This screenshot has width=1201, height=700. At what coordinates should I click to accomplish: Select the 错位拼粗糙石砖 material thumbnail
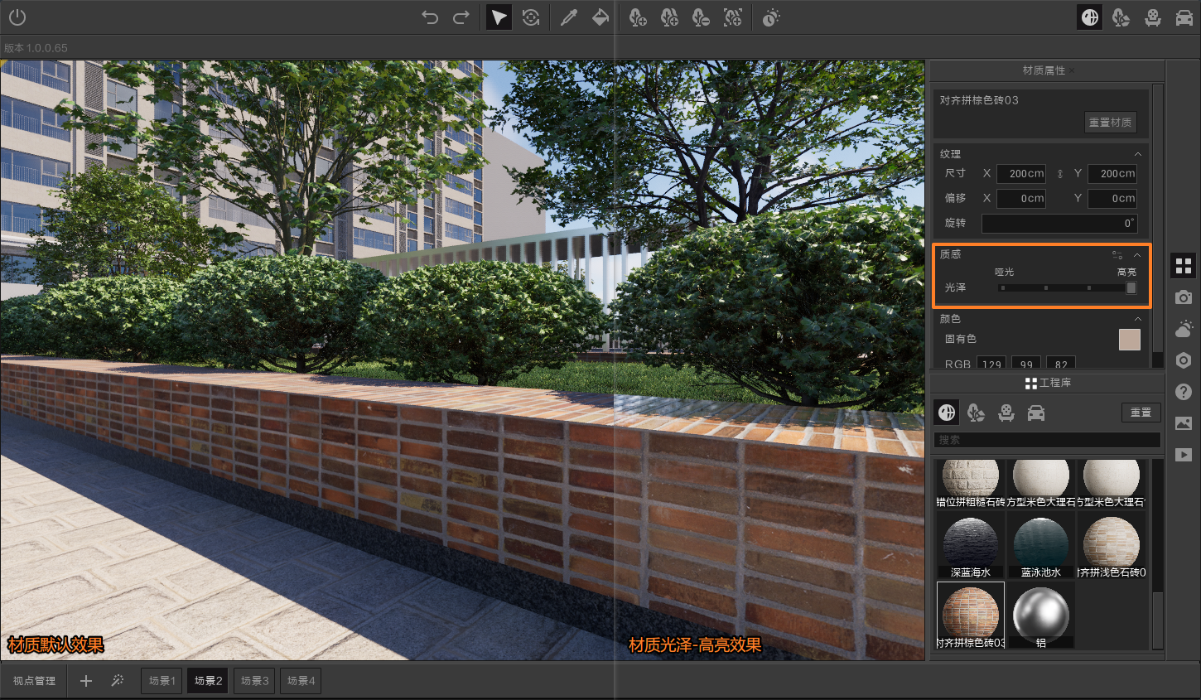click(x=971, y=484)
